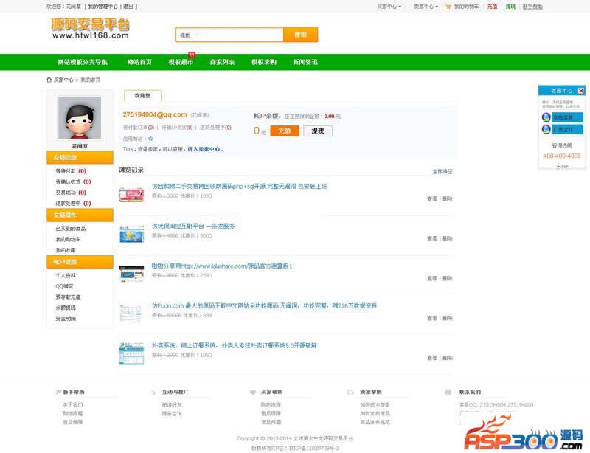Click the shopping cart icon in top bar

click(x=448, y=7)
